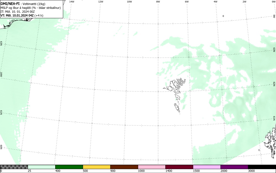Select the pink 1000–1400 legend swatch
Screen dimensions: 276x173
pyautogui.click(x=152, y=167)
